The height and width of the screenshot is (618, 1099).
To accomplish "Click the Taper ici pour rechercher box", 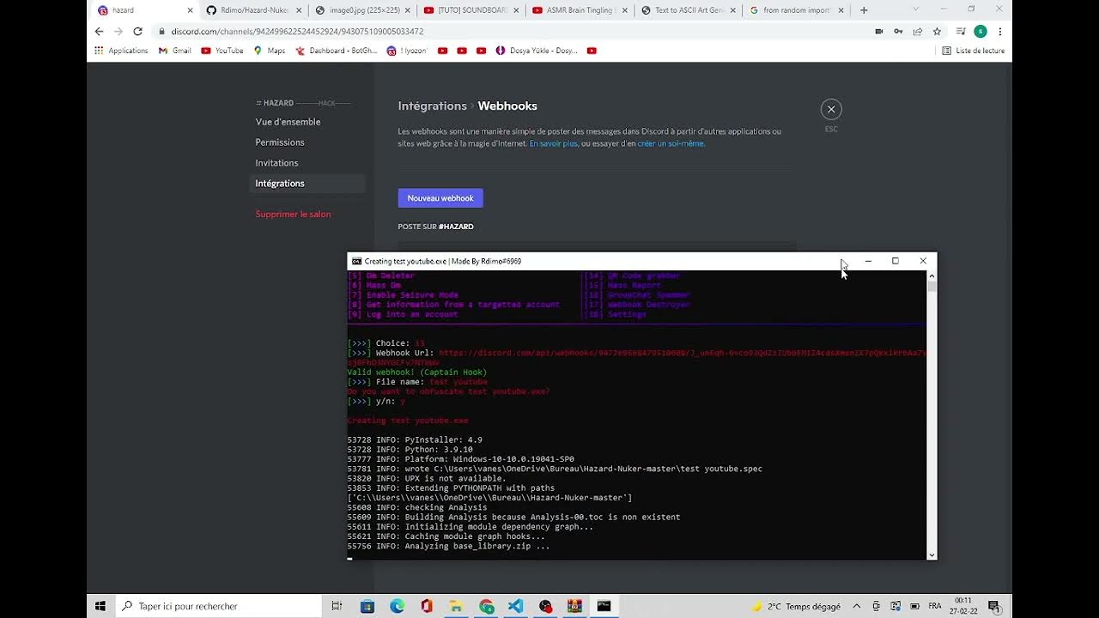I will pyautogui.click(x=218, y=606).
